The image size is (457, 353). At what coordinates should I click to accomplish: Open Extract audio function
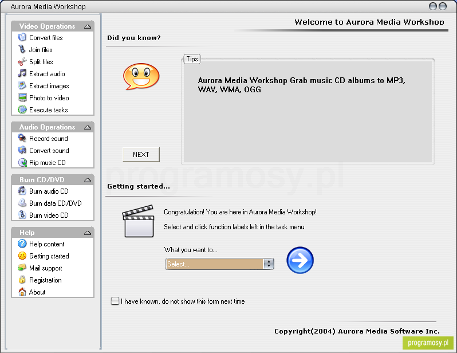[x=47, y=73]
